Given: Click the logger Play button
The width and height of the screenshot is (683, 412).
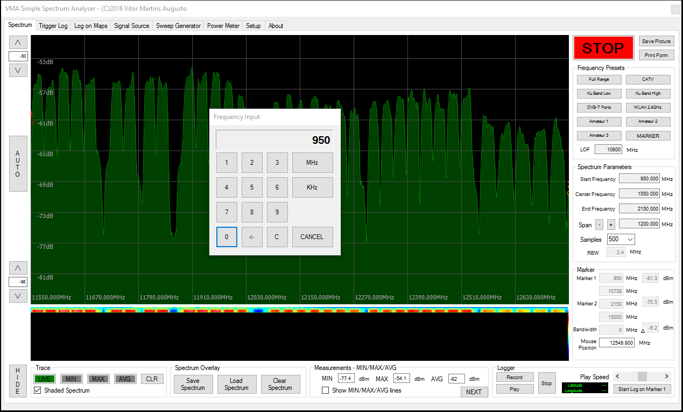Looking at the screenshot, I should [515, 389].
